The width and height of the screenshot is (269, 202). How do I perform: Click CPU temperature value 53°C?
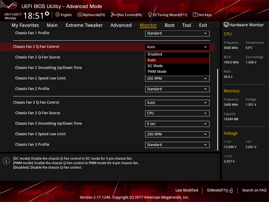pos(249,48)
